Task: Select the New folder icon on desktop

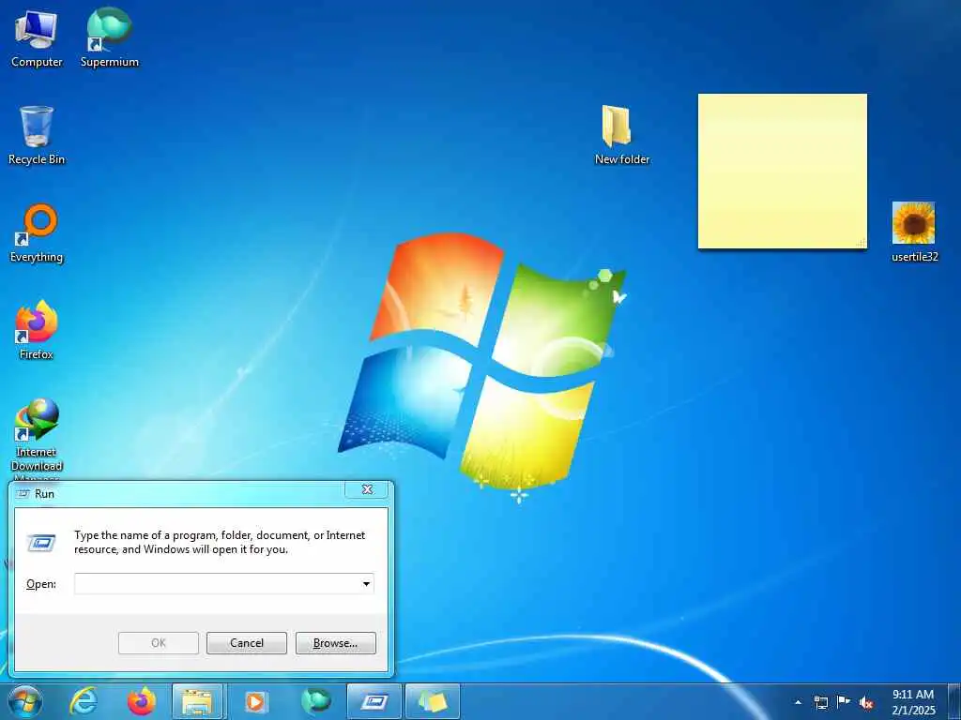Action: click(621, 135)
